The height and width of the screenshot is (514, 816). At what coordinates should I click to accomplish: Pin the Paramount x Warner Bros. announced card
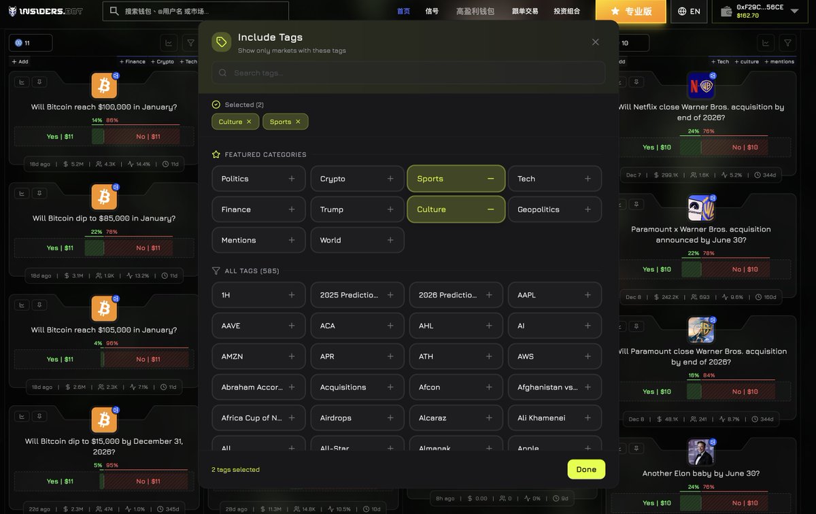click(636, 203)
